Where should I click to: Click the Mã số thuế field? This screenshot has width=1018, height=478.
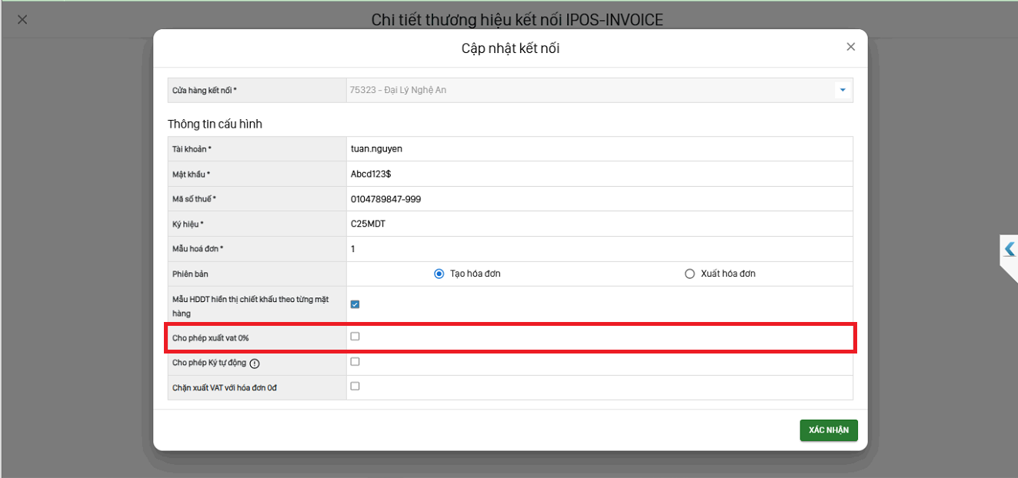pos(599,199)
